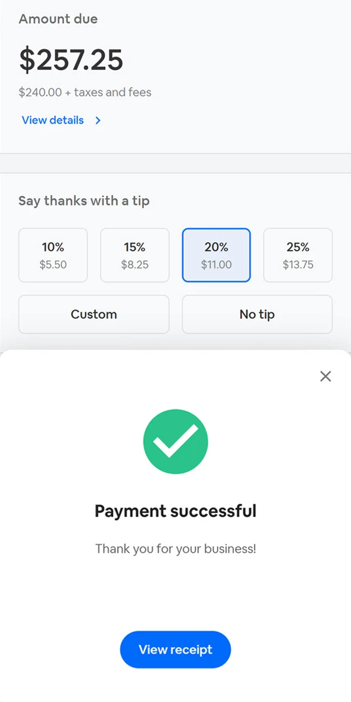
Task: Click the Amount due label
Action: point(58,19)
